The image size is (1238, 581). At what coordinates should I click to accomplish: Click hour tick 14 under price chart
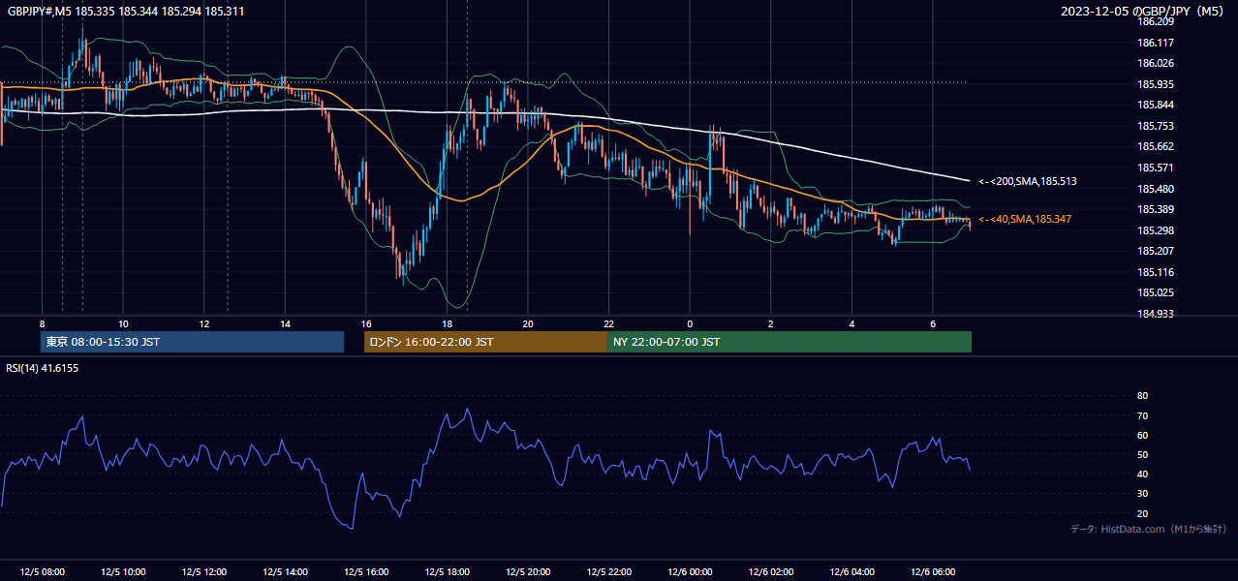coord(285,323)
